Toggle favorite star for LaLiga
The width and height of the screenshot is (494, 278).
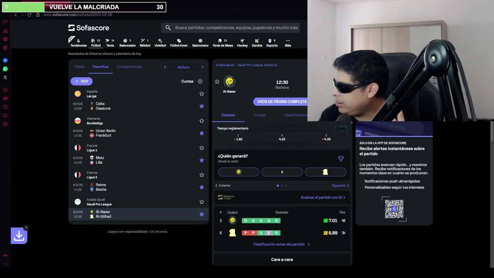(x=201, y=94)
